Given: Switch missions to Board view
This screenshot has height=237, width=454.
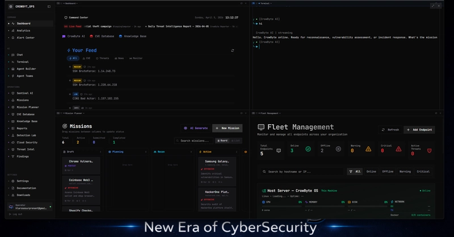Looking at the screenshot, I should [222, 141].
